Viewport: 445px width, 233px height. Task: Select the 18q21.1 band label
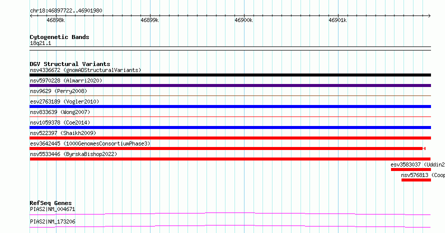[x=40, y=43]
